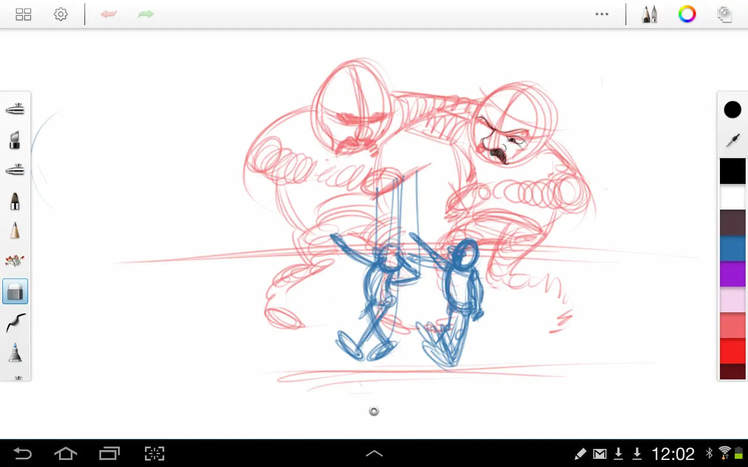Open the recent apps switcher
The image size is (748, 467).
click(109, 454)
